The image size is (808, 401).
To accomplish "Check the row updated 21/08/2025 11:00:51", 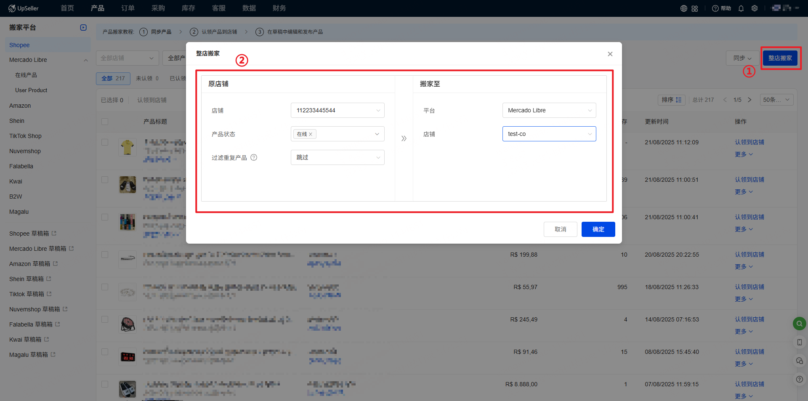I will coord(105,180).
